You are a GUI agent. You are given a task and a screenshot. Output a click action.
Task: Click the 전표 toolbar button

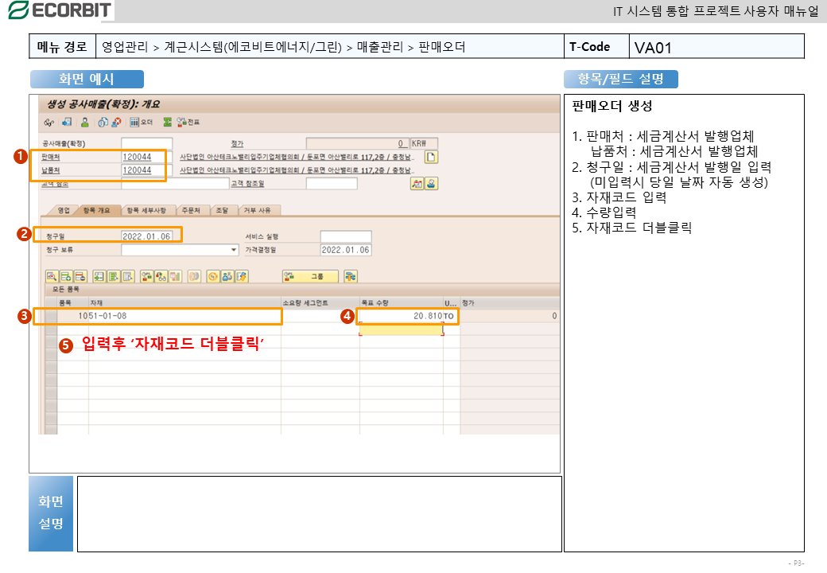tap(188, 123)
